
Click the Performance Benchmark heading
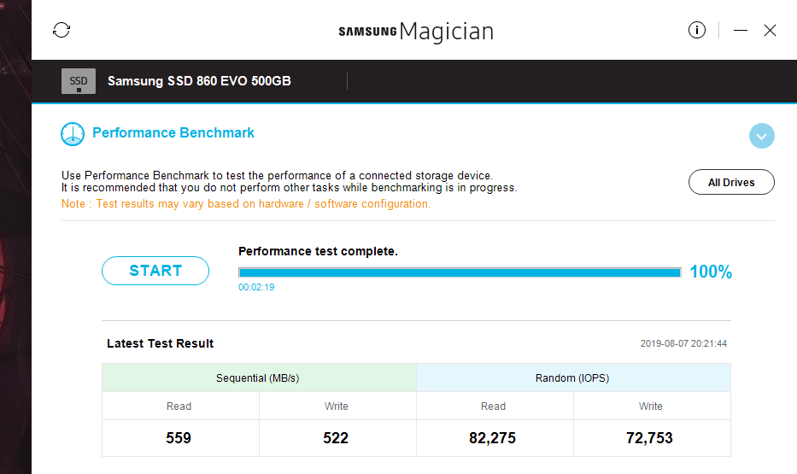173,133
